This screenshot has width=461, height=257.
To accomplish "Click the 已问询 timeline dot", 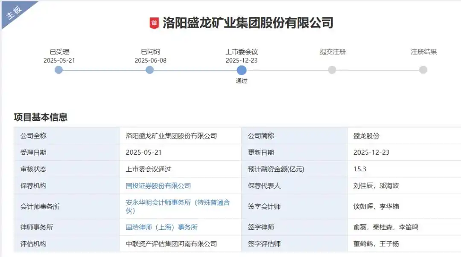I will click(x=150, y=69).
